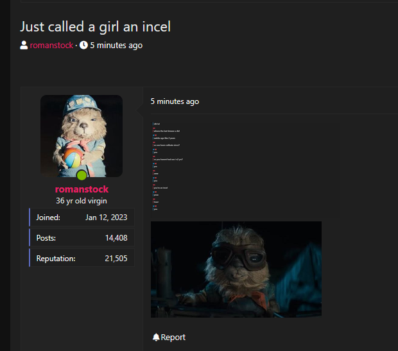Open romanstock's gopher avatar picture
The height and width of the screenshot is (351, 398).
click(x=82, y=136)
